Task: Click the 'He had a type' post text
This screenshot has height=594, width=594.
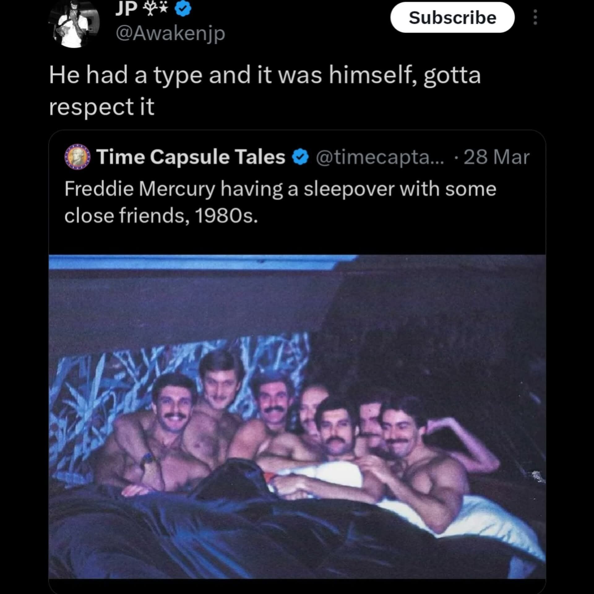Action: (x=265, y=75)
